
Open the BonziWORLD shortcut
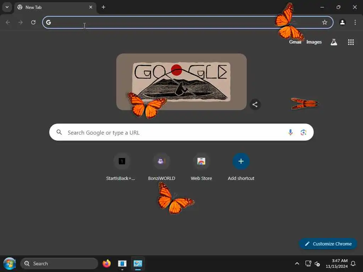point(162,167)
